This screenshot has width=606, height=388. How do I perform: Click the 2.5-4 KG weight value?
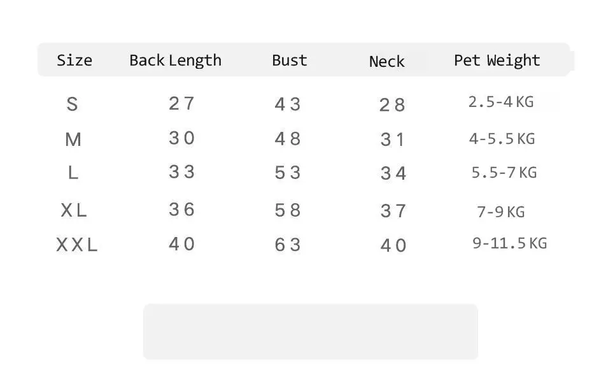pyautogui.click(x=501, y=102)
